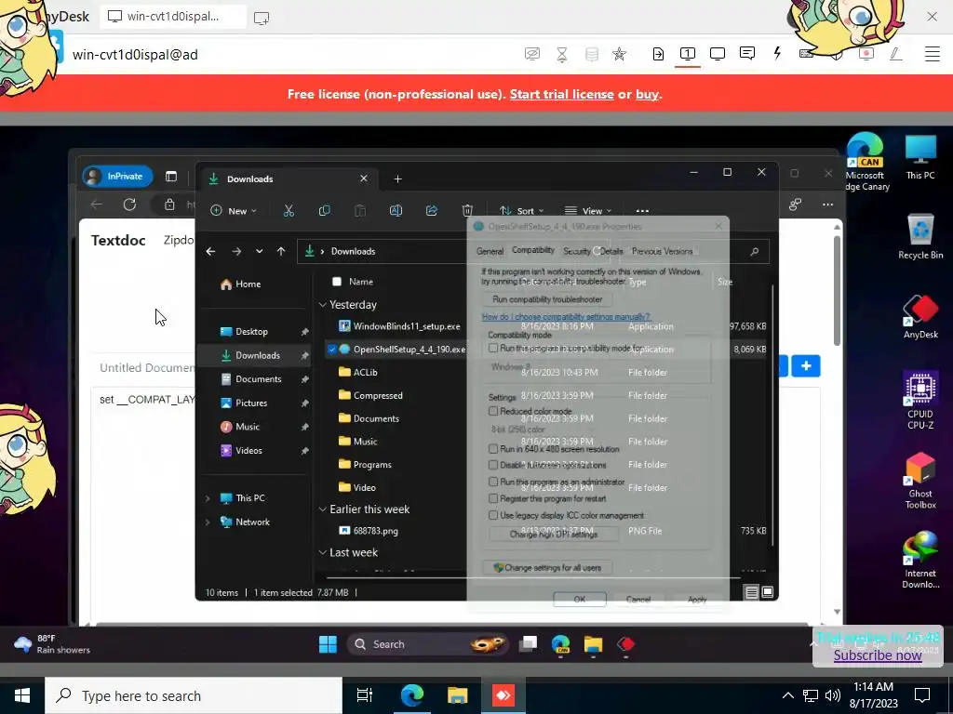Click the Subscribe now link
953x714 pixels.
coord(878,655)
